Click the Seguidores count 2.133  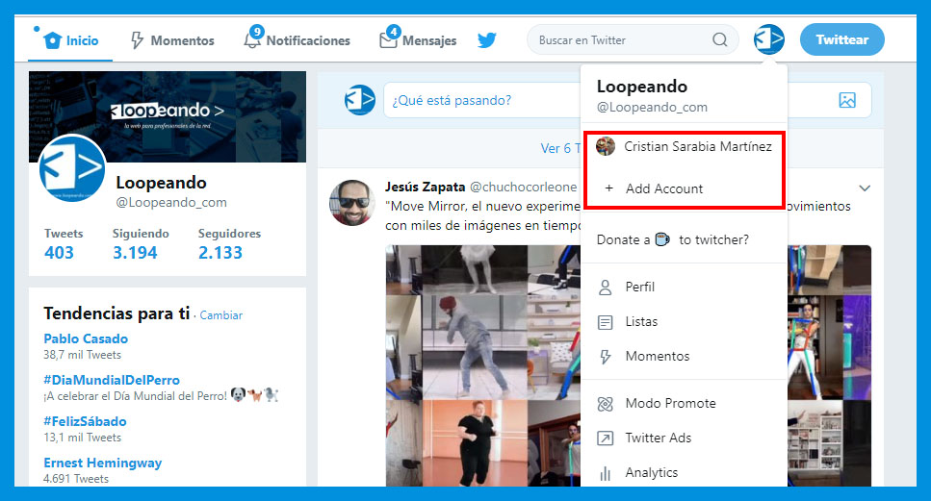tap(220, 253)
